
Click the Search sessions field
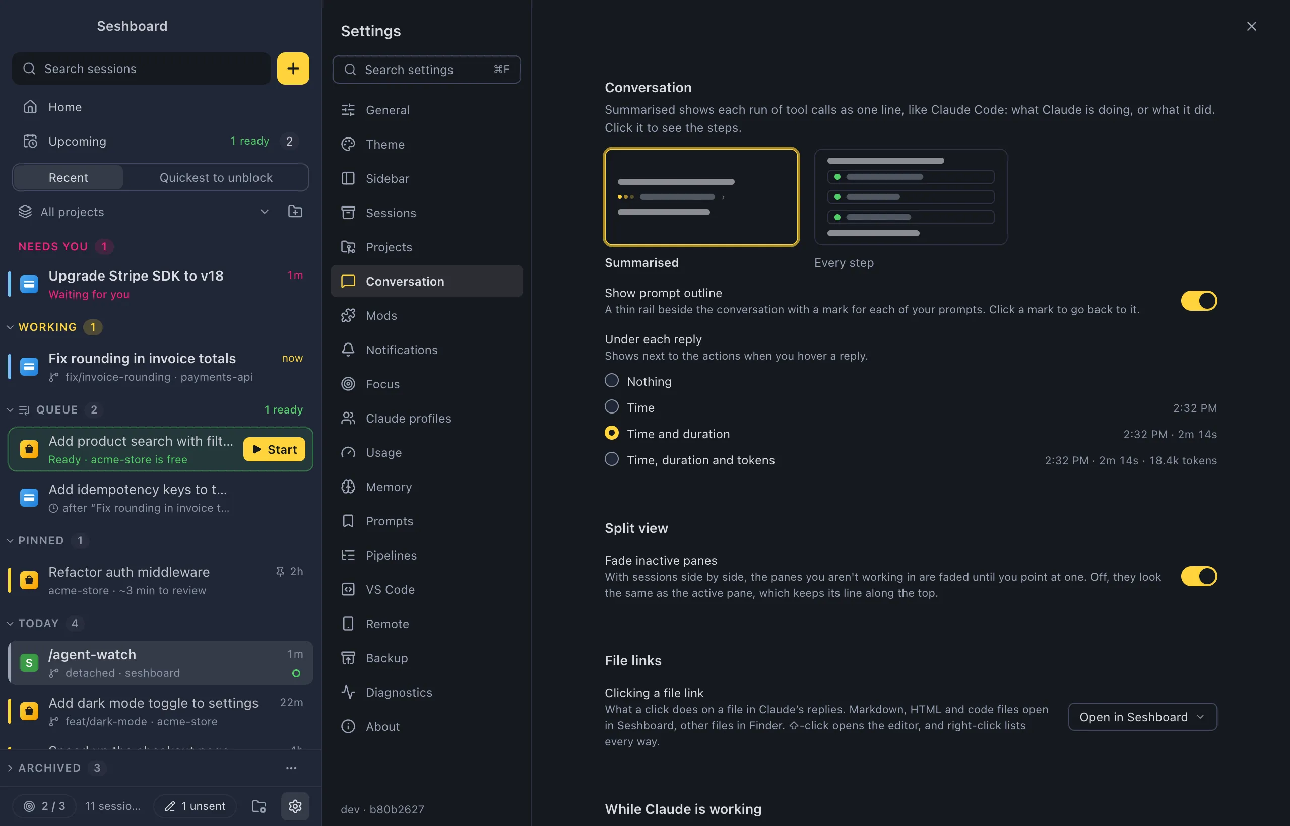coord(142,68)
